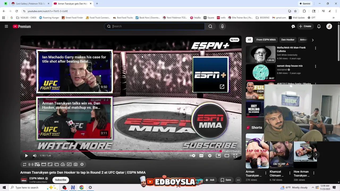Open Roaming Hunger bookmark
This screenshot has height=191, width=340.
(49, 18)
